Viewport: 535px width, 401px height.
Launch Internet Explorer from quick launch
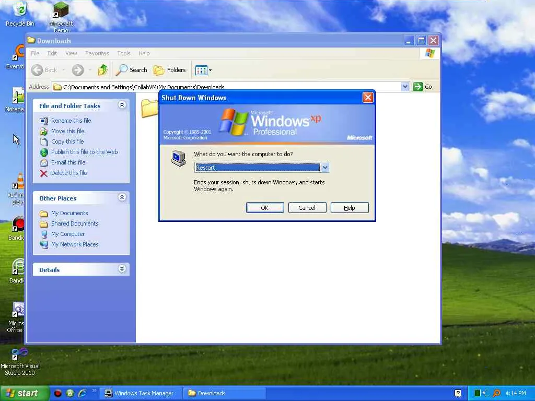82,393
